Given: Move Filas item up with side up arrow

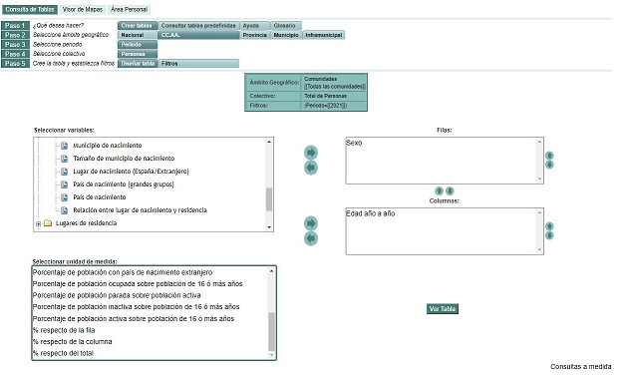Looking at the screenshot, I should tap(549, 156).
